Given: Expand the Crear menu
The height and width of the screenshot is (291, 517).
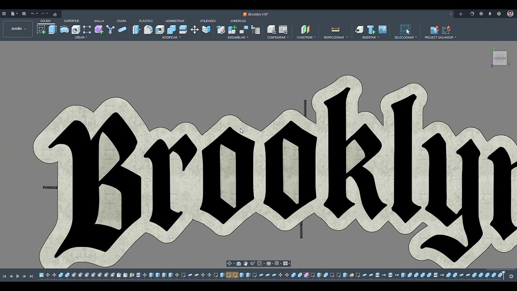Looking at the screenshot, I should (81, 38).
